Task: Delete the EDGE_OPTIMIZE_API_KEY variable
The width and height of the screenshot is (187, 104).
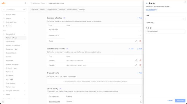Action: (x=140, y=60)
